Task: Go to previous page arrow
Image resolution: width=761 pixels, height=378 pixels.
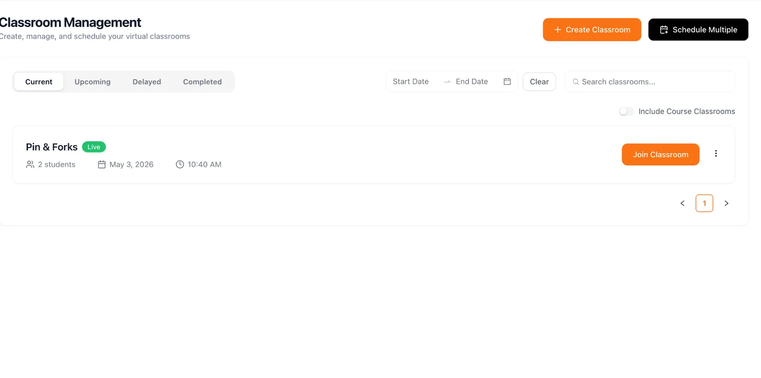Action: (683, 203)
